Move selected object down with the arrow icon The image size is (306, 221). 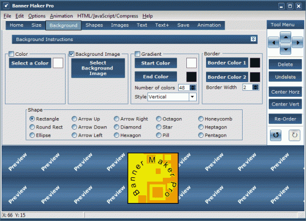285,49
